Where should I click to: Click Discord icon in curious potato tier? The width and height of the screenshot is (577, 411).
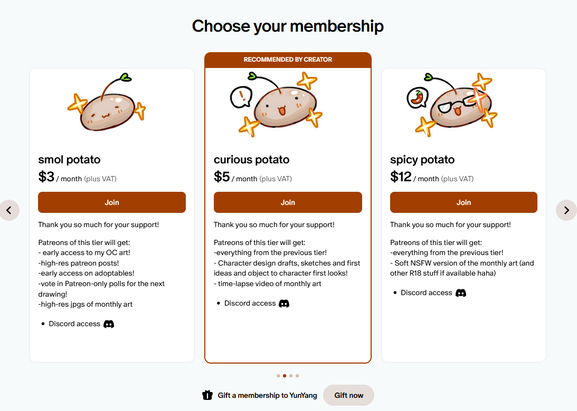click(284, 303)
